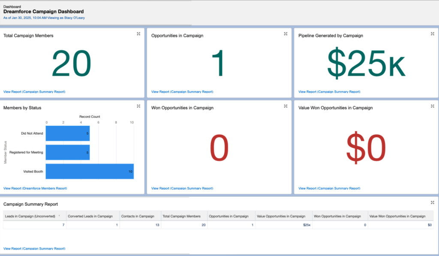This screenshot has width=439, height=256.
Task: Click the red $0 value metric
Action: [x=366, y=148]
